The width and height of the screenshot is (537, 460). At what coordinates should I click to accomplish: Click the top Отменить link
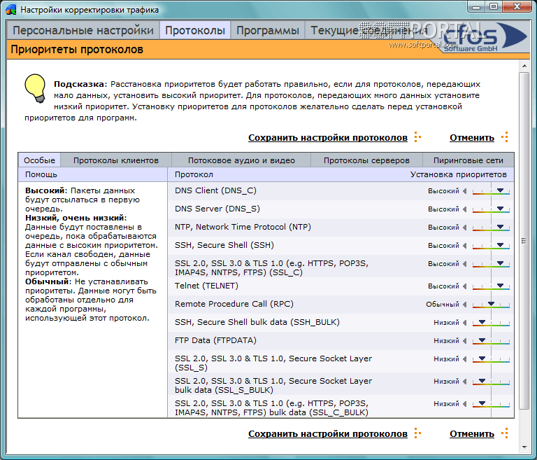[x=471, y=137]
